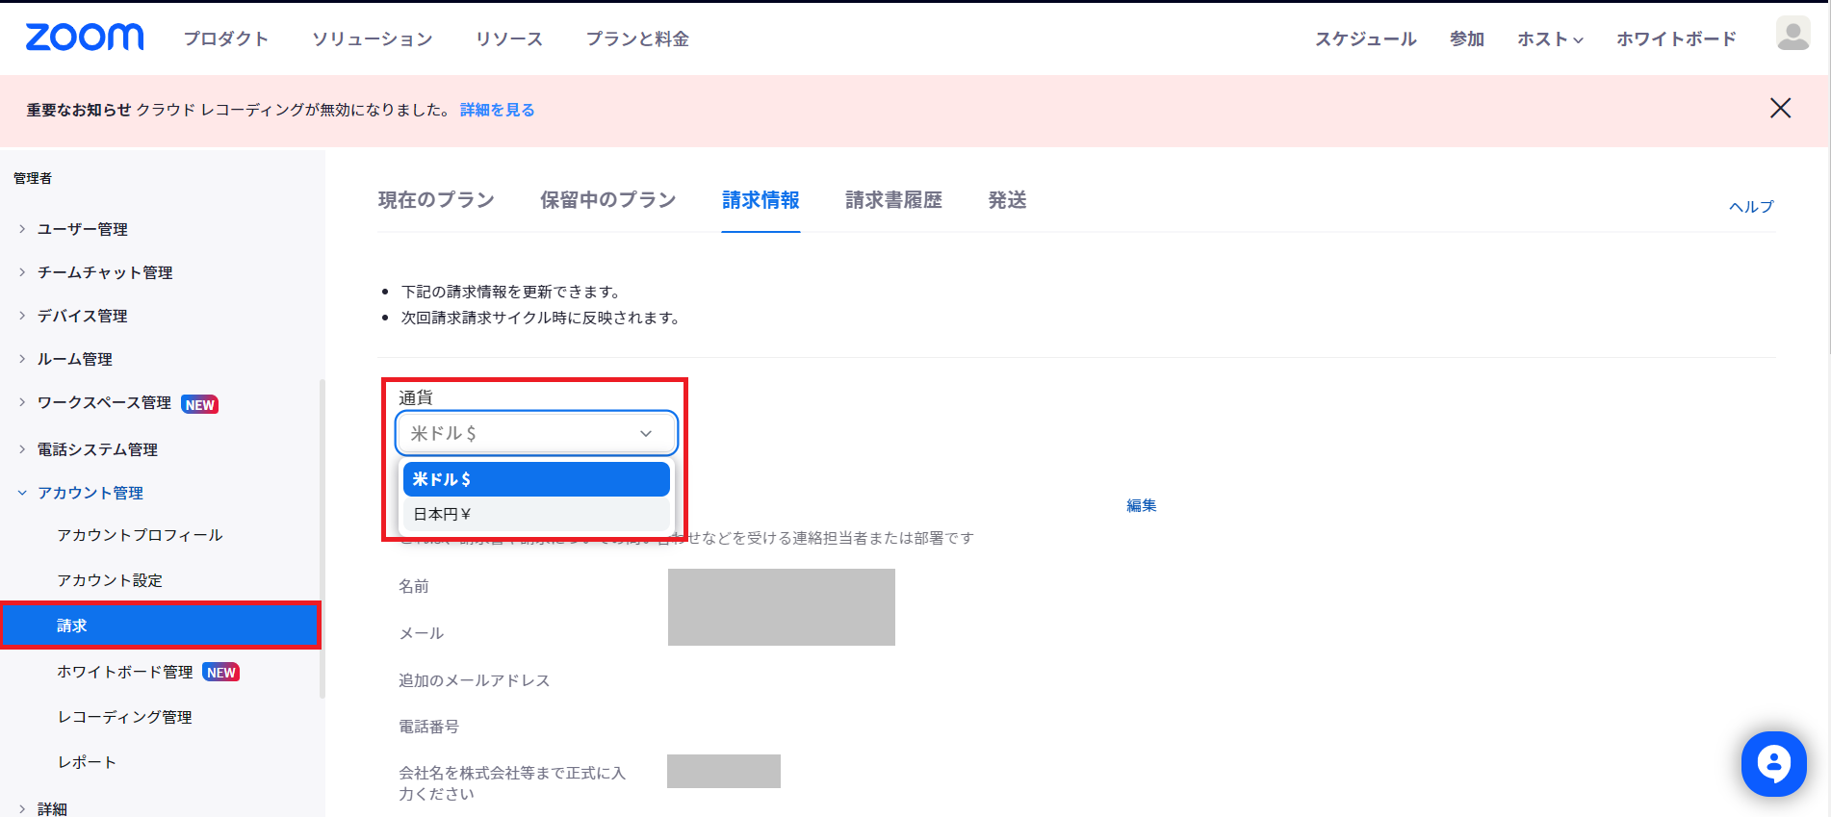1831x817 pixels.
Task: Click the Zoom logo
Action: (85, 38)
